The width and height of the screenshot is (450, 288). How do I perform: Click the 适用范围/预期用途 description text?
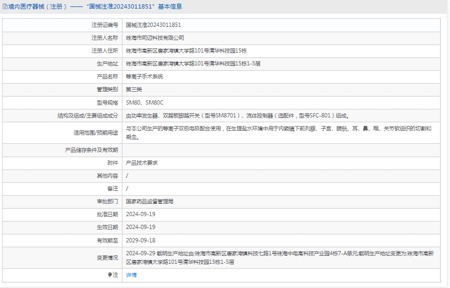point(278,132)
